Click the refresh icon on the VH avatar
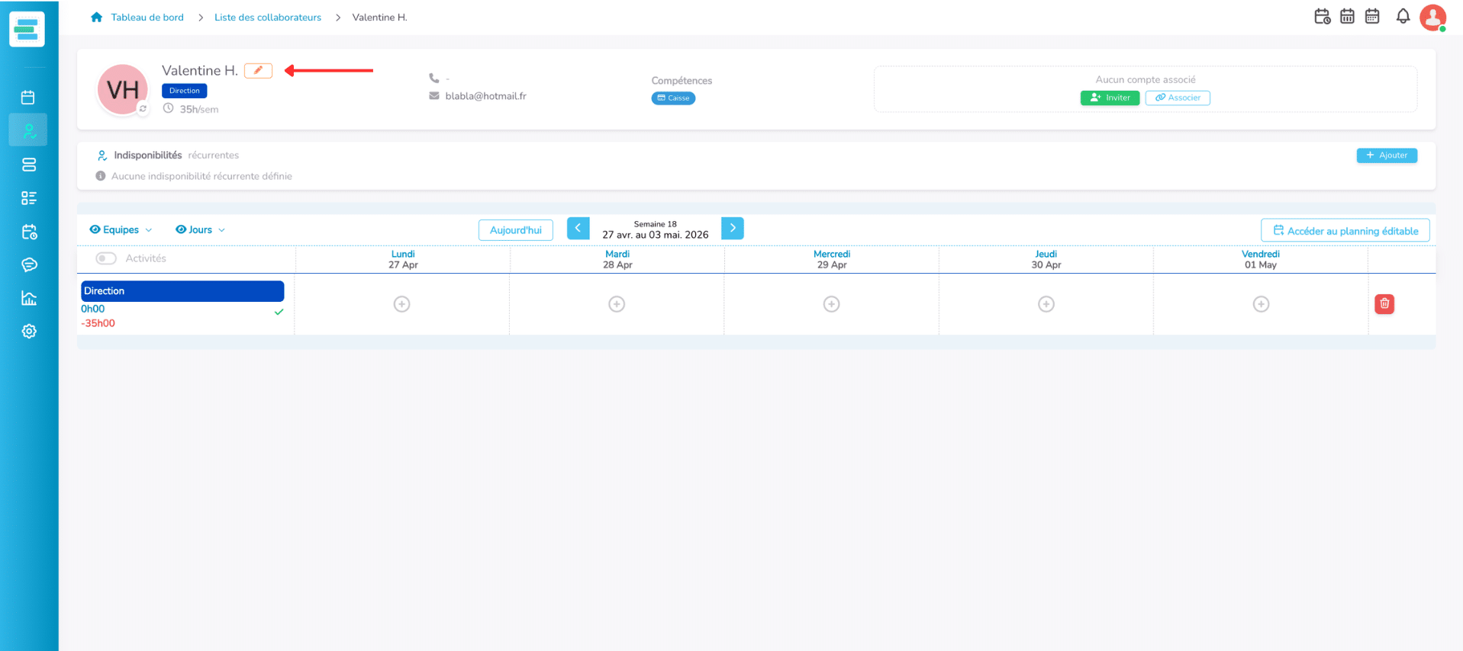Screen dimensions: 1463x651 pyautogui.click(x=143, y=109)
